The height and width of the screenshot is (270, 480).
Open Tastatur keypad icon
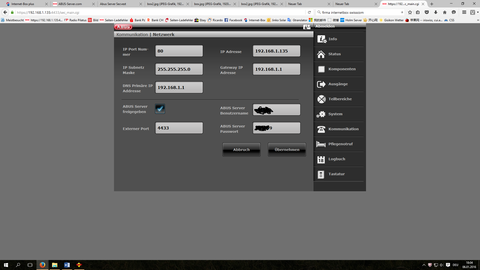click(x=321, y=174)
